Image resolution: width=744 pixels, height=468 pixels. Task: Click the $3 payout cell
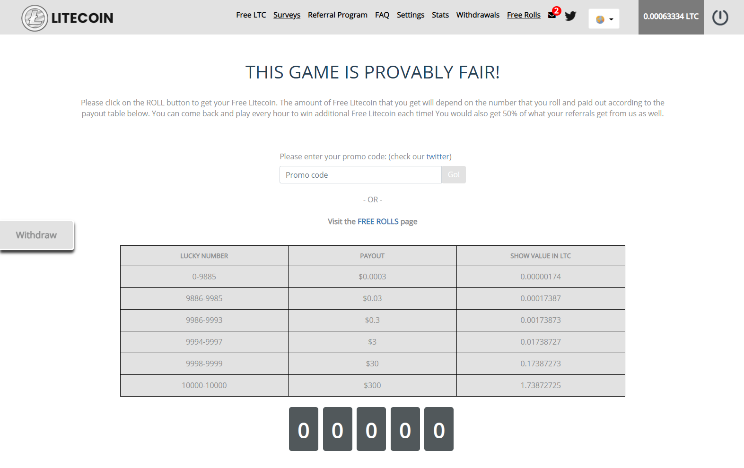tap(372, 342)
